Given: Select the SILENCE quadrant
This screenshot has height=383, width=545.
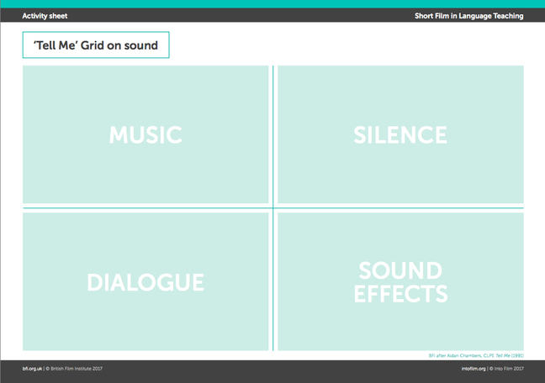Looking at the screenshot, I should pyautogui.click(x=400, y=134).
